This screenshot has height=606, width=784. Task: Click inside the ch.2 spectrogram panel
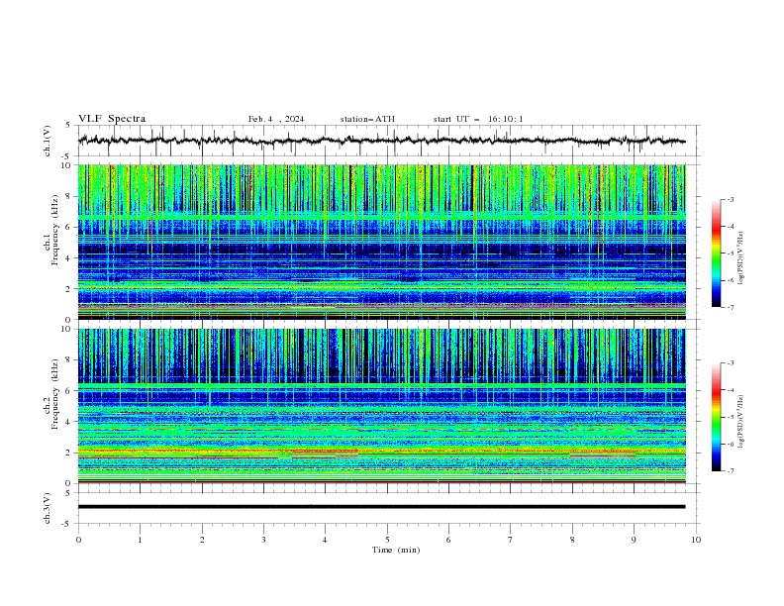pos(381,406)
